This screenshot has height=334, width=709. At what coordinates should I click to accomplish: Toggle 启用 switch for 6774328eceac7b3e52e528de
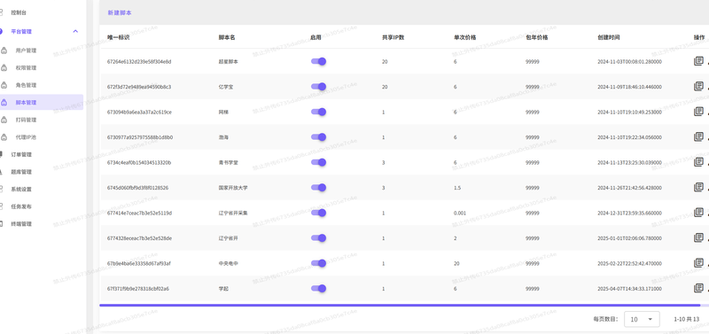click(x=318, y=238)
